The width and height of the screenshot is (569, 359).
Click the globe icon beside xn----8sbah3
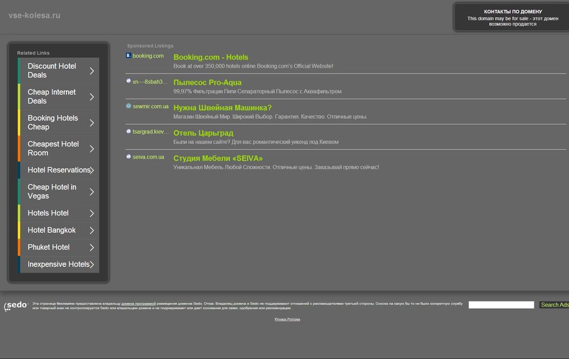[129, 81]
